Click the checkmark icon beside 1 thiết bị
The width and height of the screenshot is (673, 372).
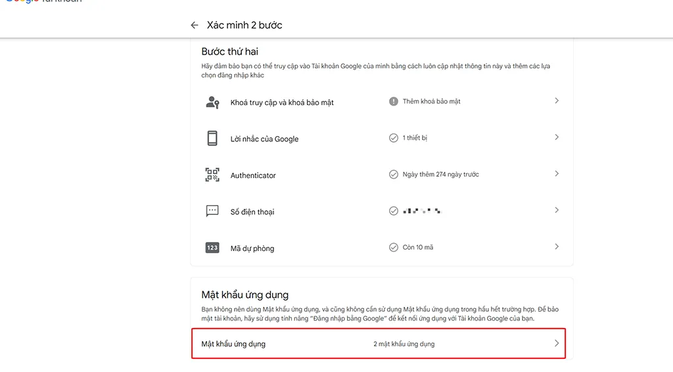394,138
